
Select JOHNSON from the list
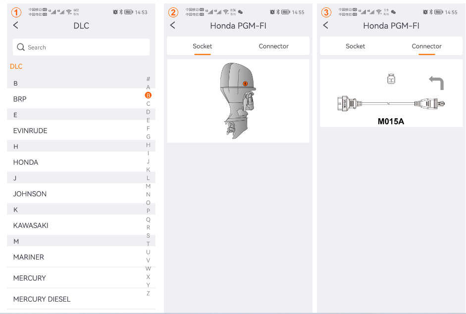pos(81,194)
